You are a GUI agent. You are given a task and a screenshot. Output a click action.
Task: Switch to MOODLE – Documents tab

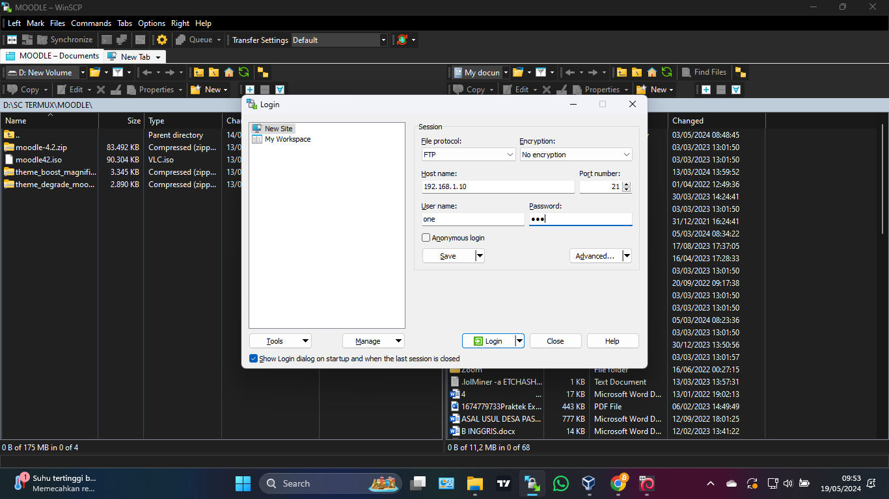[x=52, y=56]
